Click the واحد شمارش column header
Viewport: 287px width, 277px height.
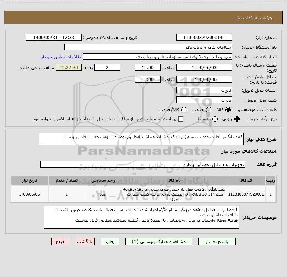pyautogui.click(x=103, y=180)
